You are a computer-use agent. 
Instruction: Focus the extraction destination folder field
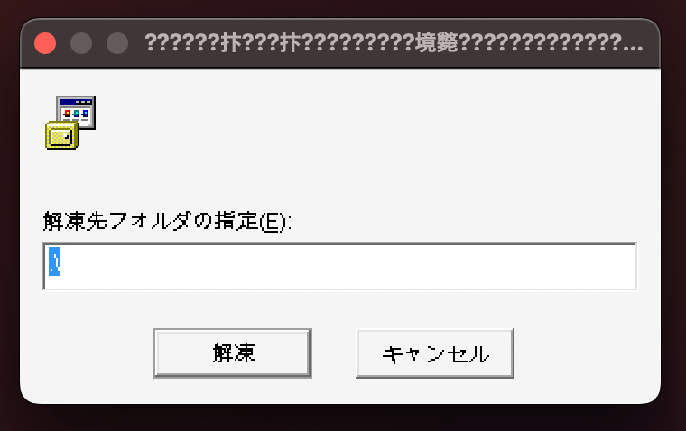[339, 266]
